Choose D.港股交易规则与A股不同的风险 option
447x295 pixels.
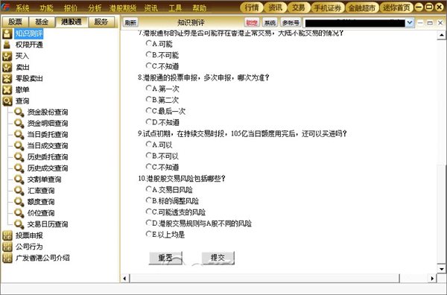[148, 223]
